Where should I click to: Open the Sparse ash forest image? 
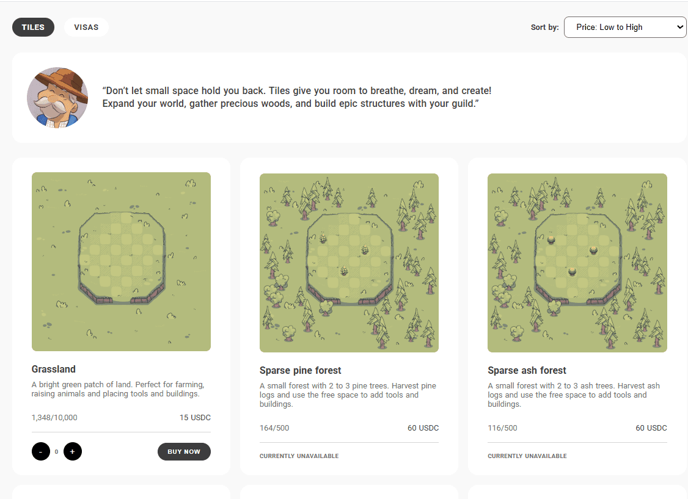(x=577, y=263)
